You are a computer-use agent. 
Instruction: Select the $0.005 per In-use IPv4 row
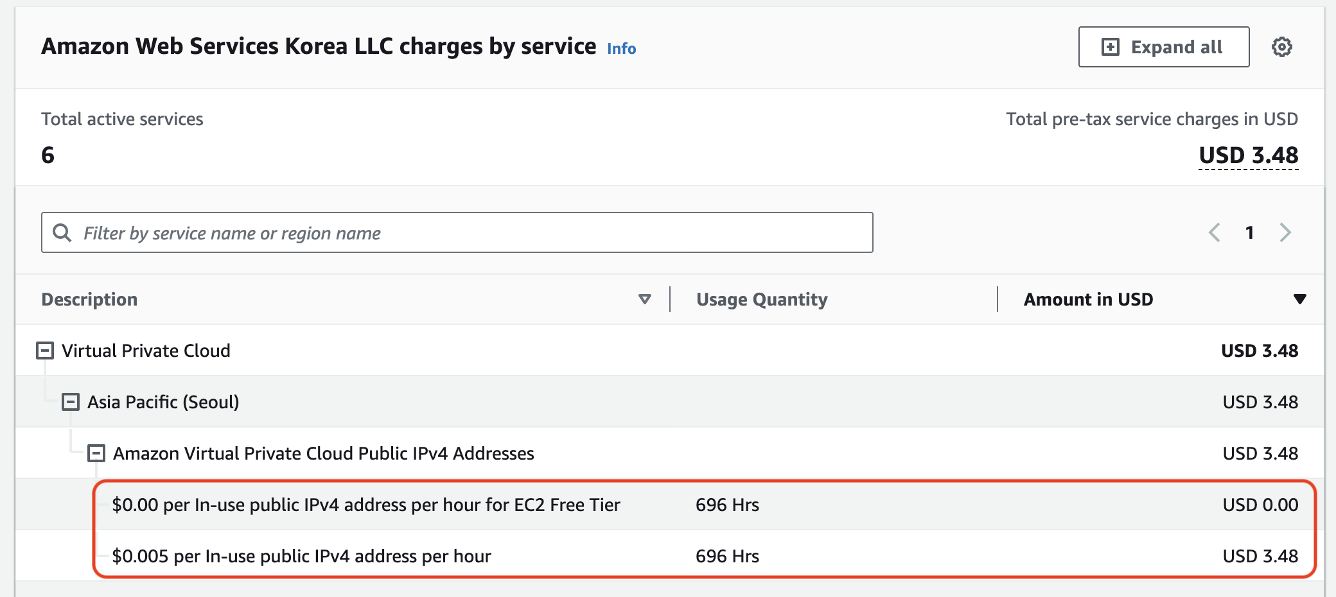(x=301, y=556)
